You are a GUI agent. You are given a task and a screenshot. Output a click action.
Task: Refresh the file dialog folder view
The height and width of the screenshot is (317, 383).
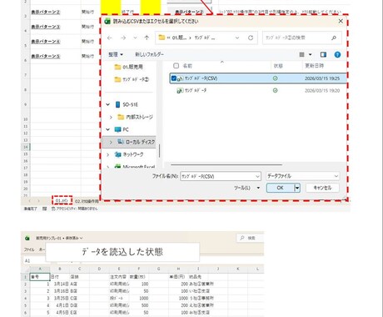251,38
